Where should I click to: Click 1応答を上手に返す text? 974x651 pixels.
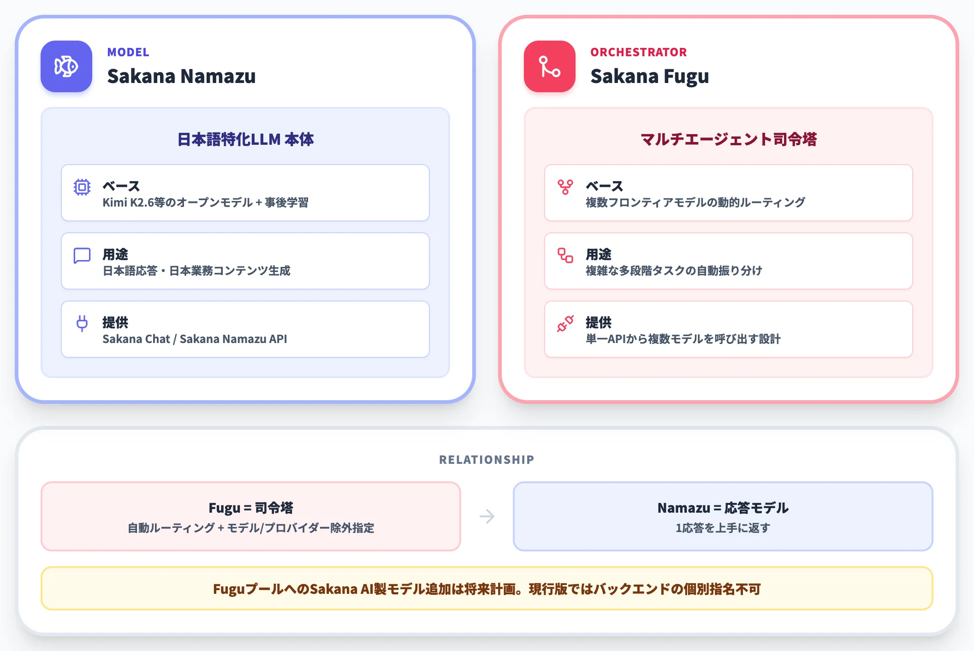(x=723, y=528)
